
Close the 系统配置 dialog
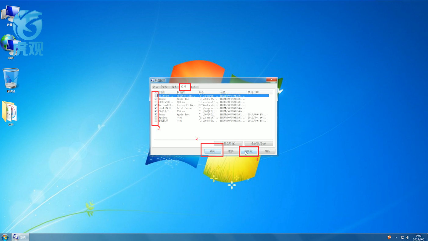coord(271,79)
